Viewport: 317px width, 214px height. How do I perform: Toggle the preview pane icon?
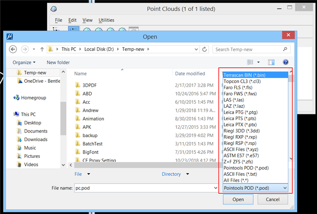(271, 62)
